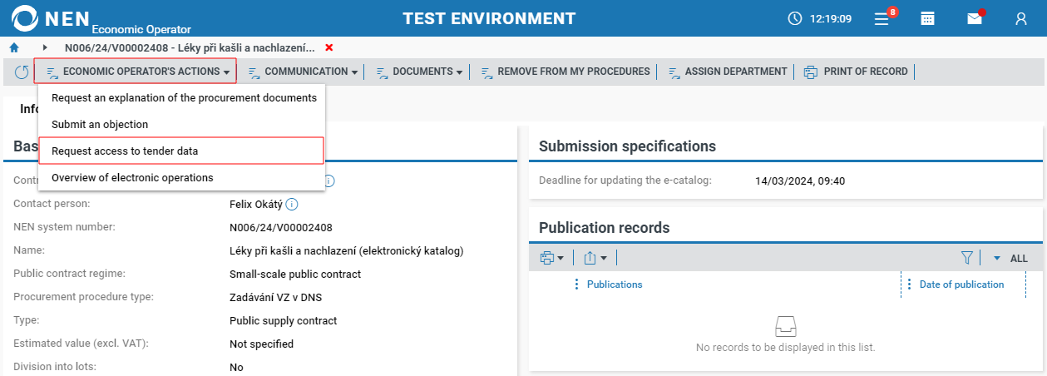The height and width of the screenshot is (376, 1047).
Task: Select Request access to tender data
Action: (x=125, y=151)
